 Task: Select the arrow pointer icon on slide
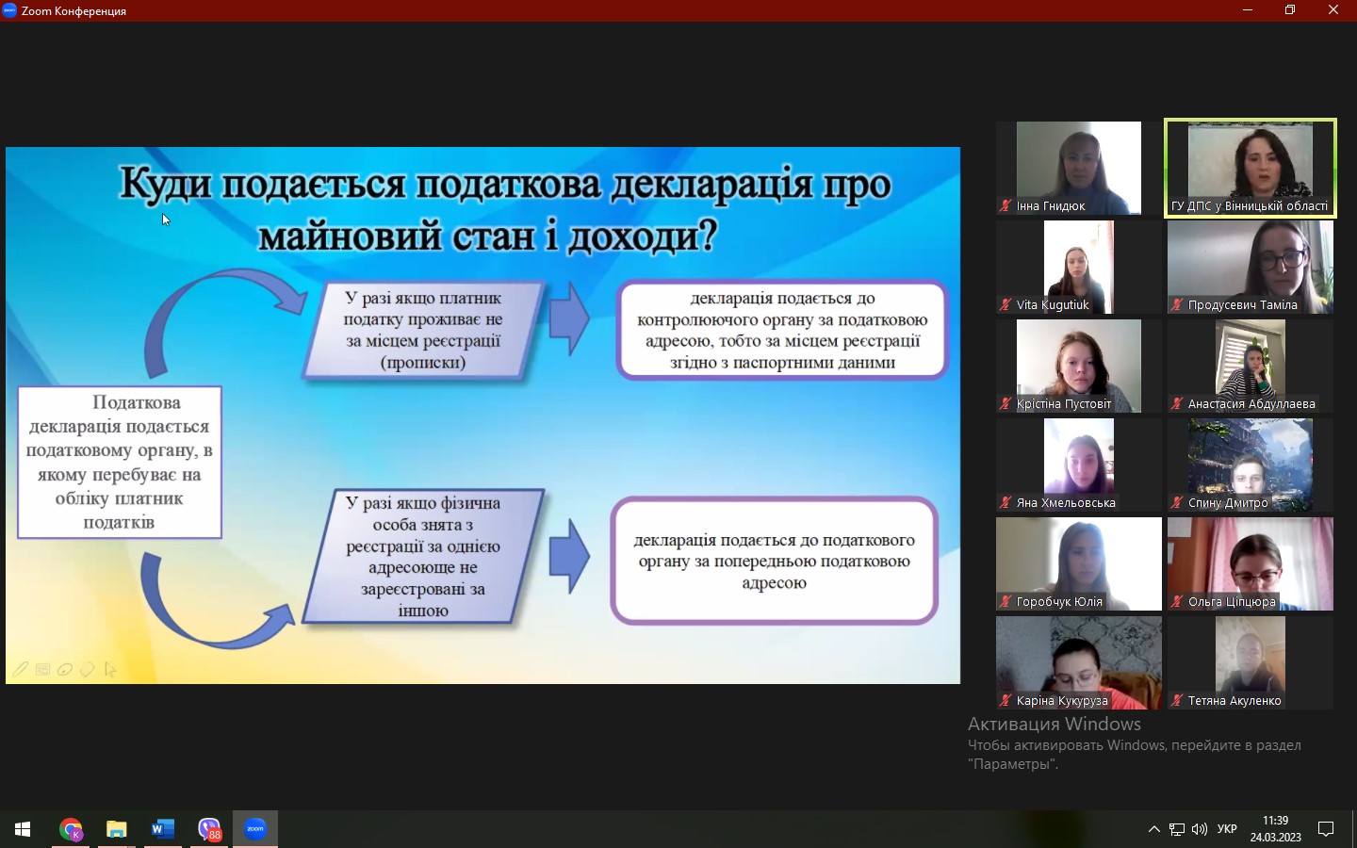(110, 669)
